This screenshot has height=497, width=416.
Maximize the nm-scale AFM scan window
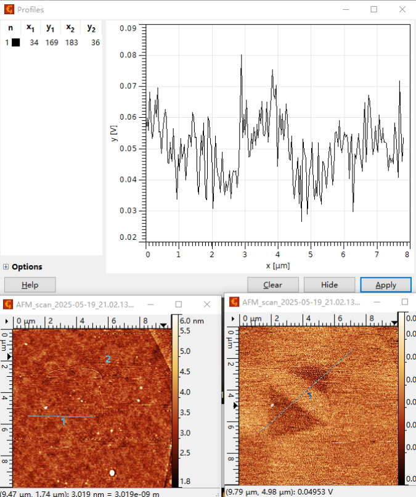(x=179, y=304)
